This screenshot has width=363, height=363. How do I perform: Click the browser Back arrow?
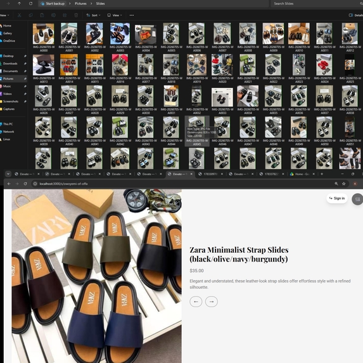click(x=9, y=184)
